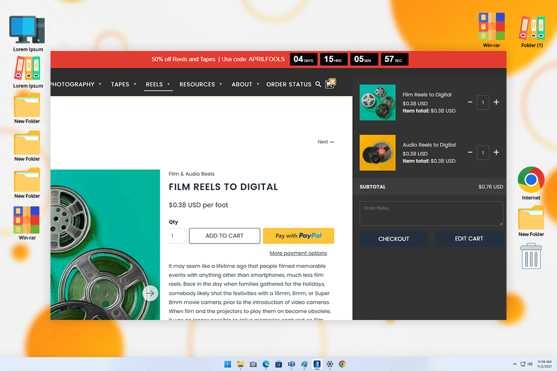Open the shopping cart icon in the navigation
This screenshot has width=557, height=371.
point(330,83)
